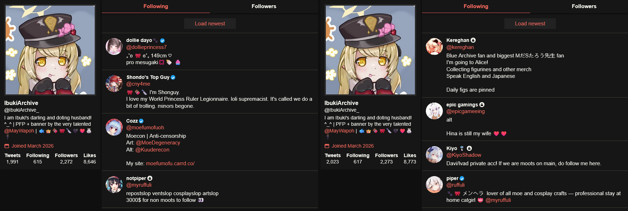Open Kereghan's profile avatar
The image size is (628, 211).
(x=434, y=46)
